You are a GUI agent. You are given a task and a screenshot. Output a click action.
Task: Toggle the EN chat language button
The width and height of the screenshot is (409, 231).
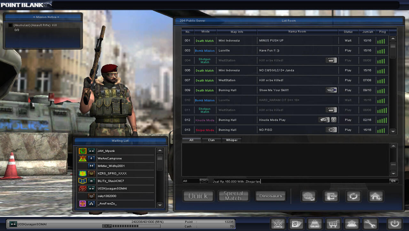[x=394, y=181]
